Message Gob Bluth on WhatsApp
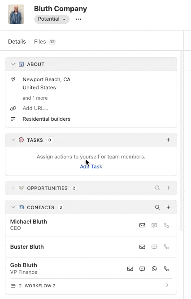Viewport: 191px width, 299px height. [x=154, y=268]
